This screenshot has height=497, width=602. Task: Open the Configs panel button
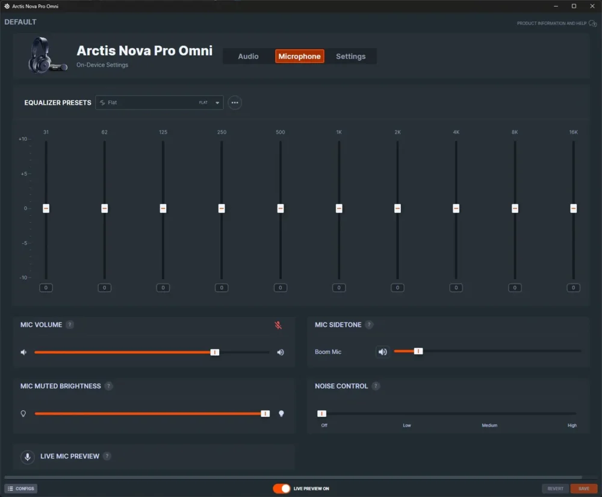20,489
